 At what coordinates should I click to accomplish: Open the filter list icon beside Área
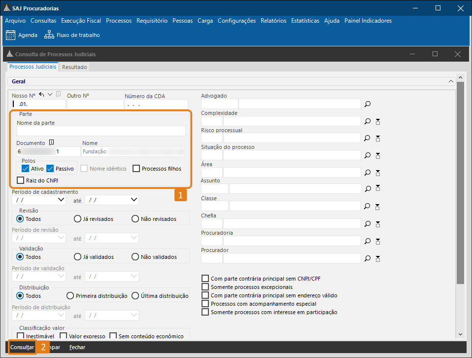(x=378, y=173)
